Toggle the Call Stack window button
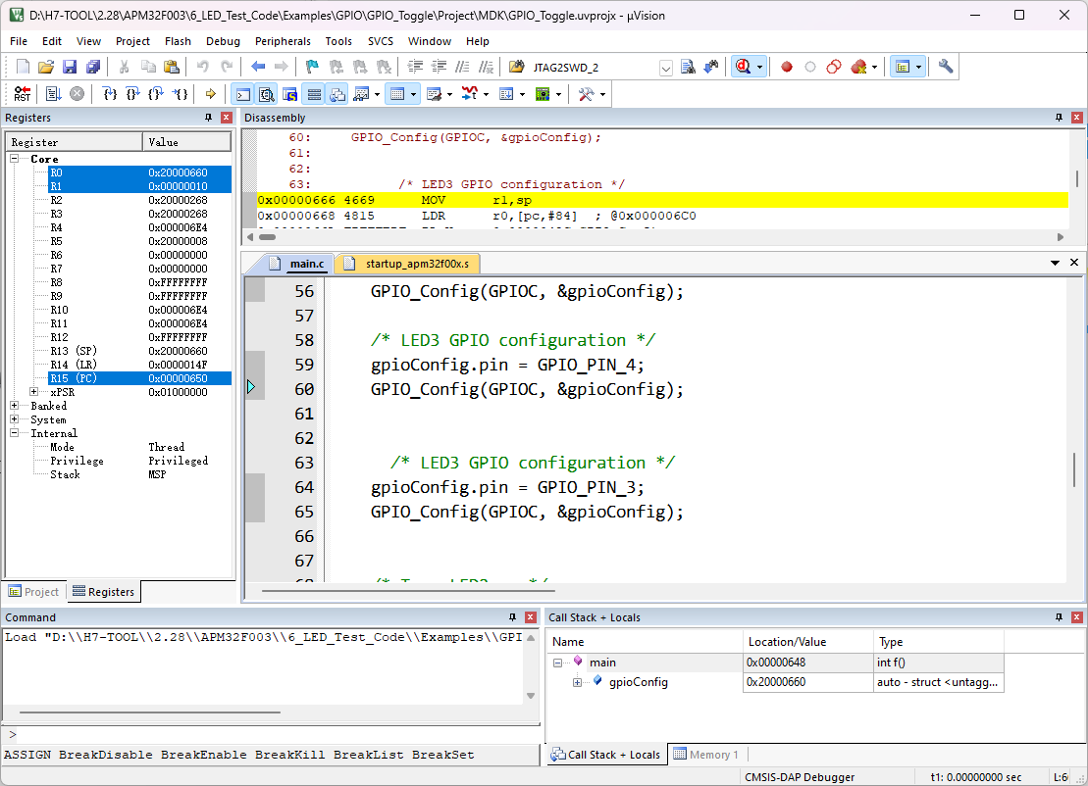Image resolution: width=1088 pixels, height=786 pixels. click(x=337, y=94)
